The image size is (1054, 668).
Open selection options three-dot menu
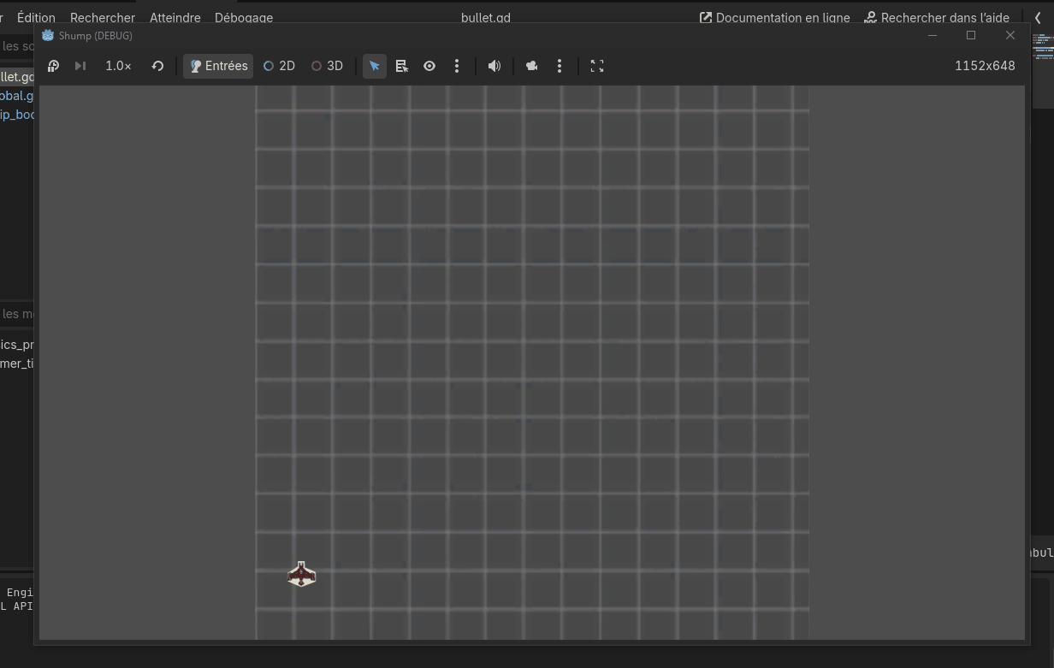pyautogui.click(x=457, y=66)
